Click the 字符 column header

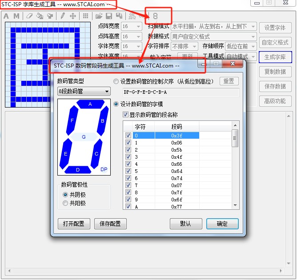[x=144, y=127]
